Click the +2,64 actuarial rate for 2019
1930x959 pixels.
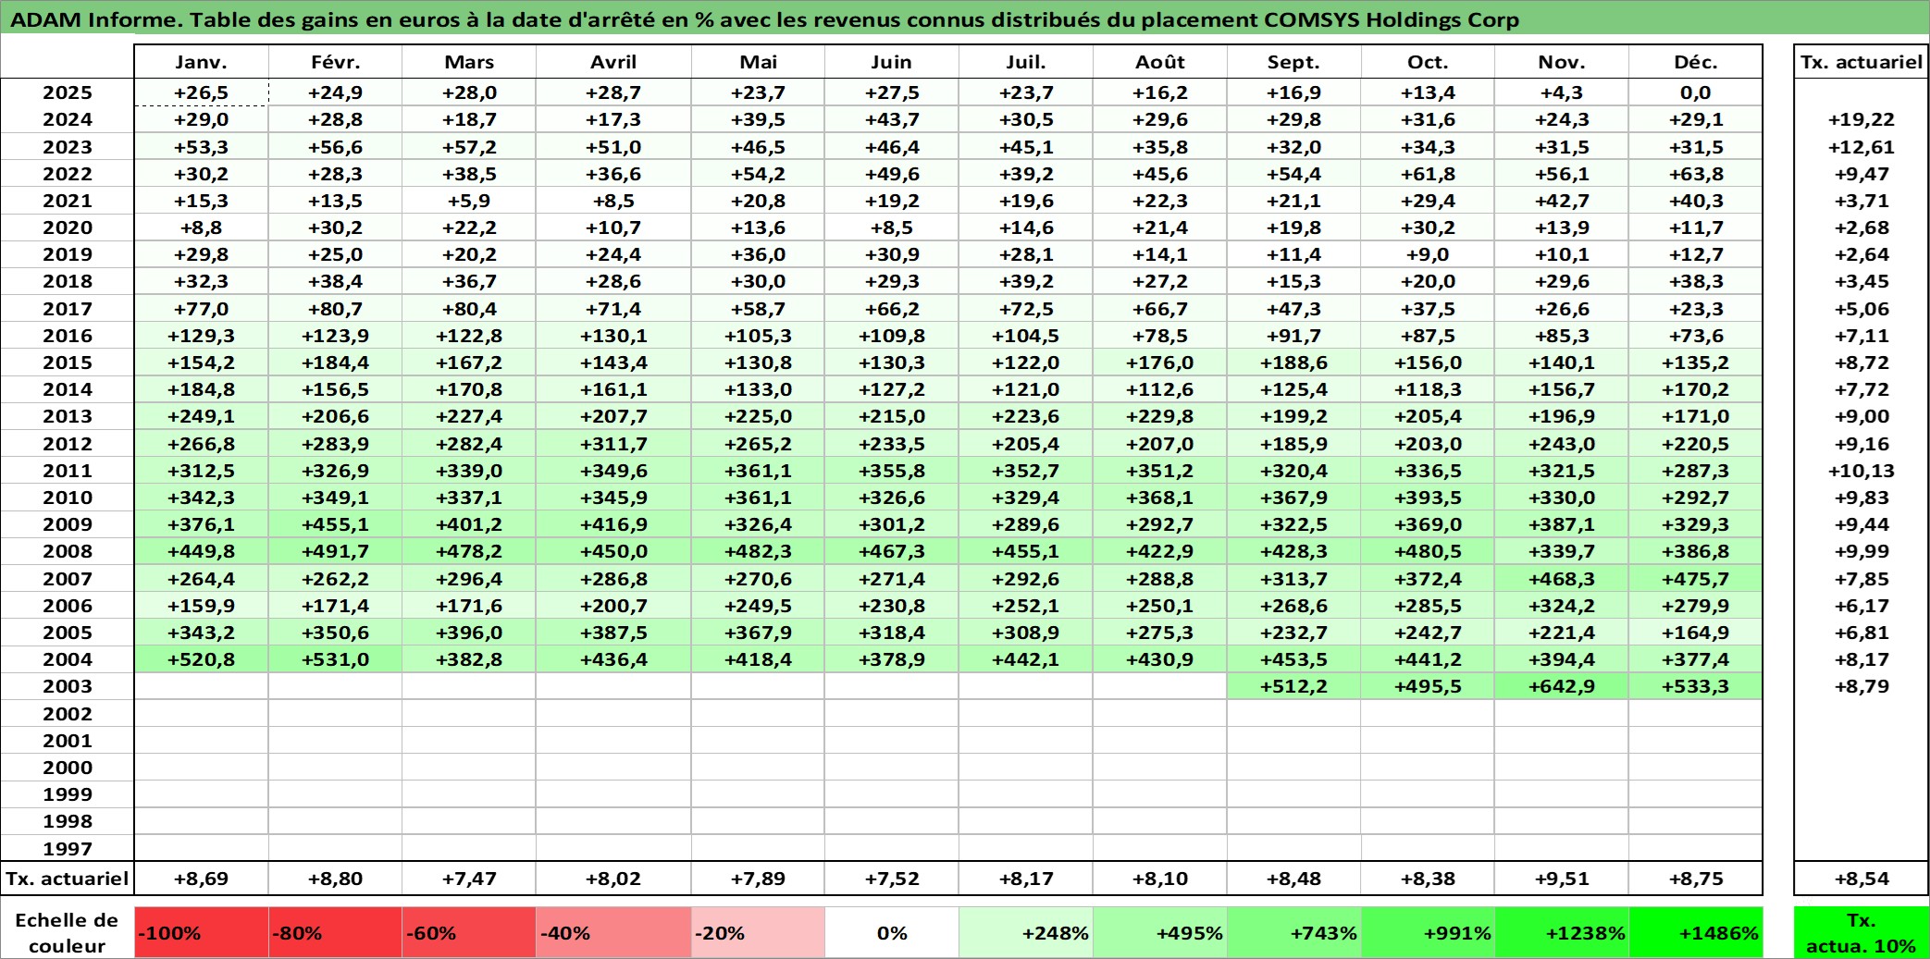pos(1861,254)
